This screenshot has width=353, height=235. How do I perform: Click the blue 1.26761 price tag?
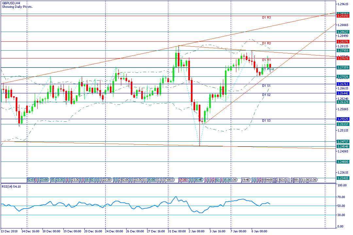343,84
